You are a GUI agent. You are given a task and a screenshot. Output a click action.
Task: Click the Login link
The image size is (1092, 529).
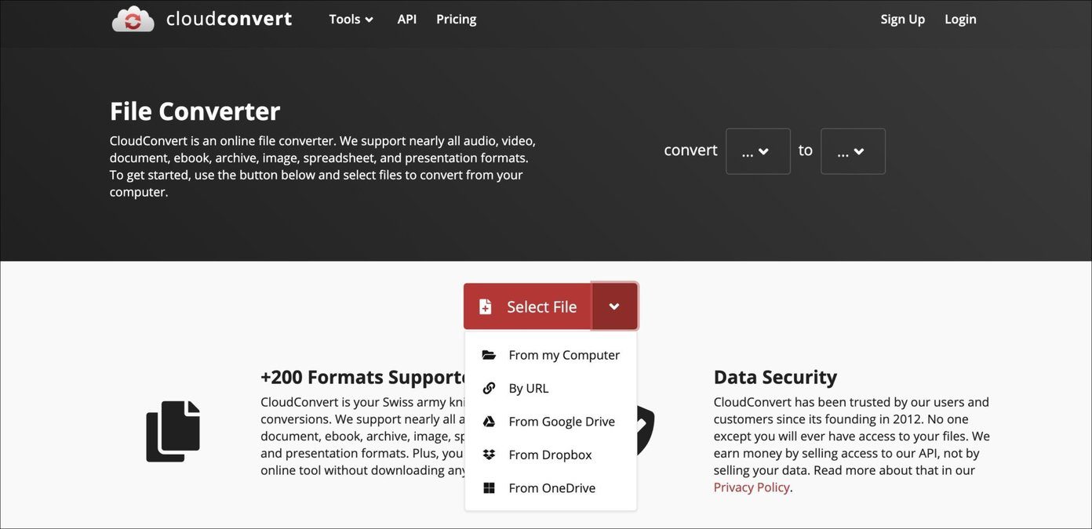tap(960, 19)
